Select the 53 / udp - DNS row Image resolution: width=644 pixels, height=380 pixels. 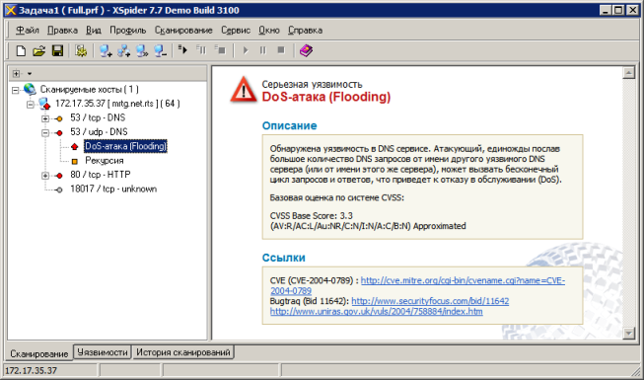(x=99, y=132)
